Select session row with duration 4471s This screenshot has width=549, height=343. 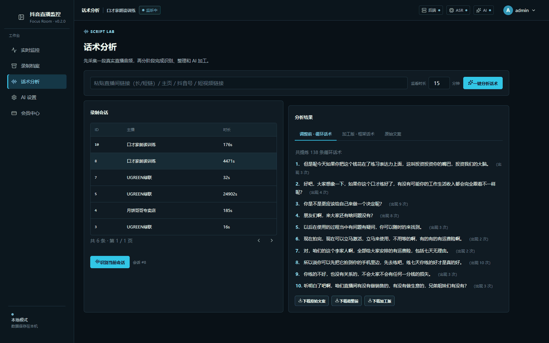(184, 161)
